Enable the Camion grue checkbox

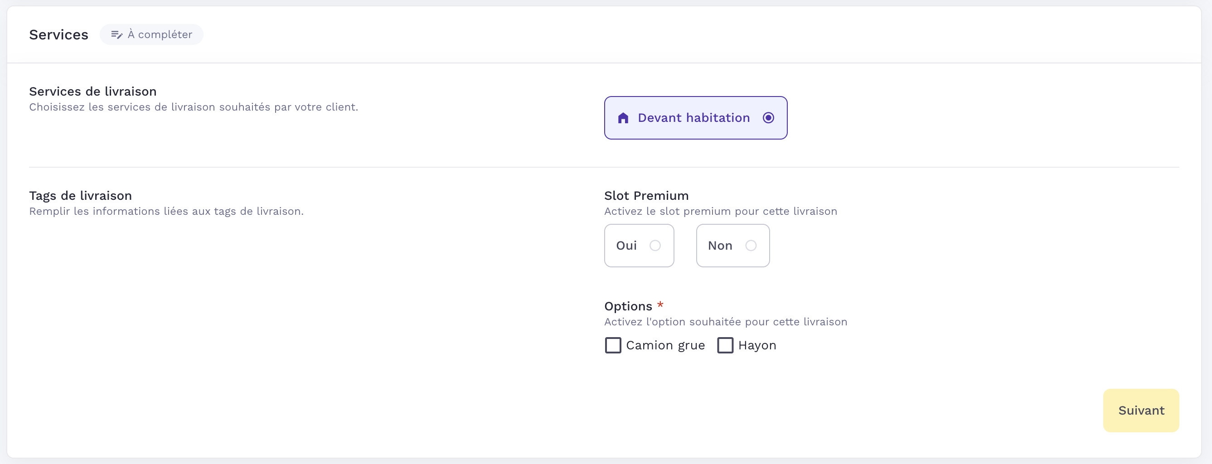(x=613, y=345)
